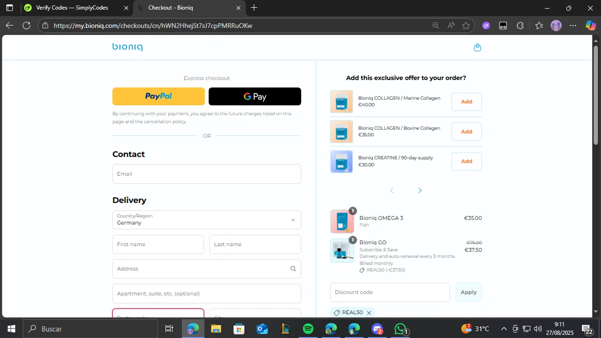601x338 pixels.
Task: Open the notification center icon
Action: point(588,330)
